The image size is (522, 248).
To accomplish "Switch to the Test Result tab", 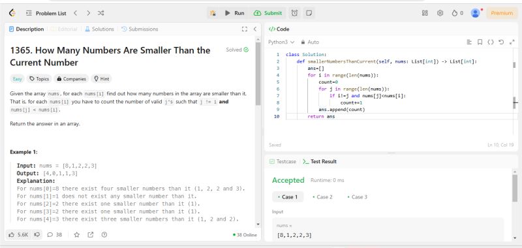I will click(x=320, y=161).
